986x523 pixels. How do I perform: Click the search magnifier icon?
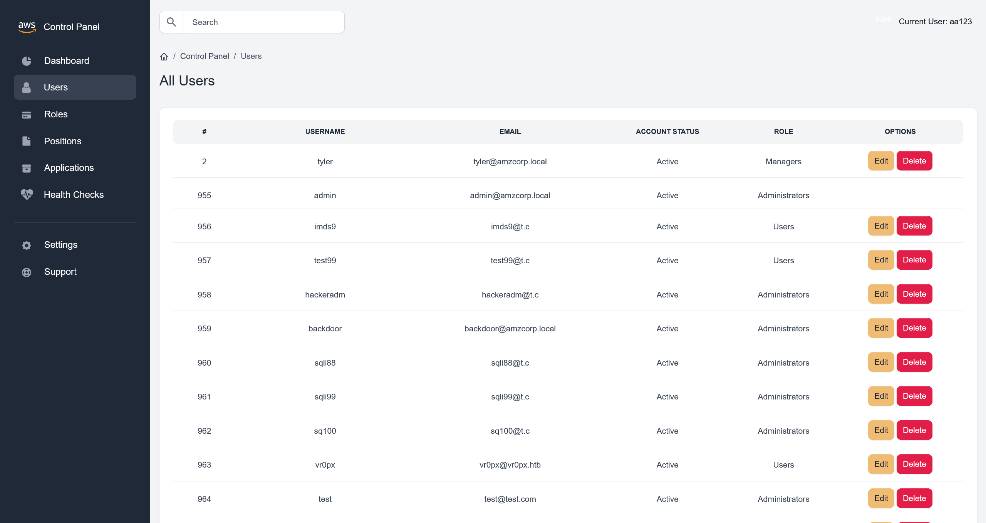171,22
